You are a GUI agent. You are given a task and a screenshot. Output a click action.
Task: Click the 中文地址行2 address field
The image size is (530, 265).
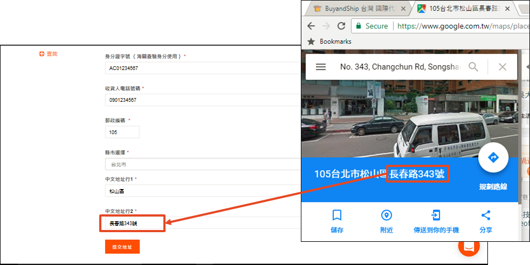[x=132, y=224]
